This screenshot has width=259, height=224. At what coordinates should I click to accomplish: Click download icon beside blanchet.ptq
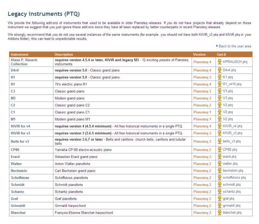click(x=220, y=212)
